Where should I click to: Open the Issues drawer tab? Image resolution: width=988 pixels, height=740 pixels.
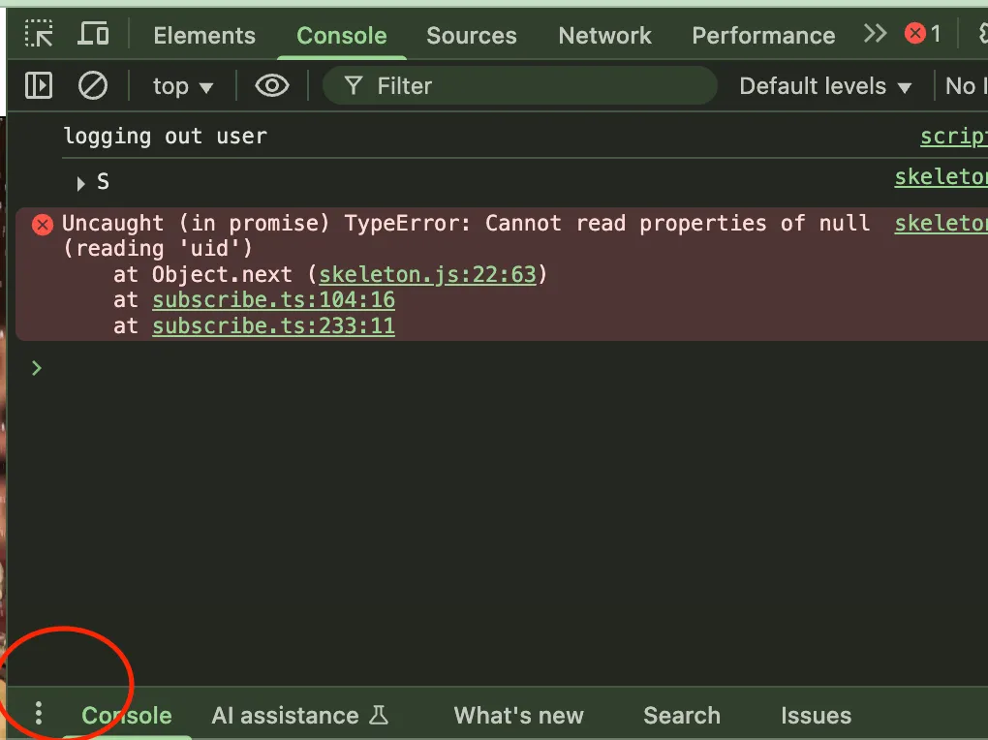pyautogui.click(x=816, y=716)
